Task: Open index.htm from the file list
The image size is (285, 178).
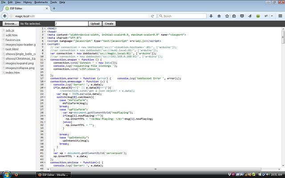Action: [x=13, y=73]
